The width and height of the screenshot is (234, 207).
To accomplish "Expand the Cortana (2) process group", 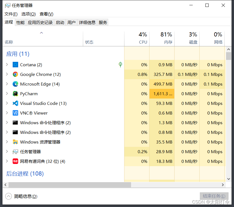I will [x=7, y=65].
